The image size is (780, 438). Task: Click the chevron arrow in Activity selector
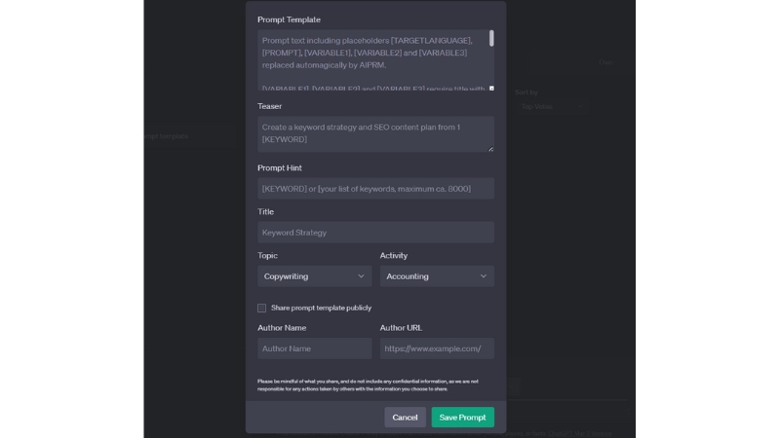pyautogui.click(x=483, y=276)
